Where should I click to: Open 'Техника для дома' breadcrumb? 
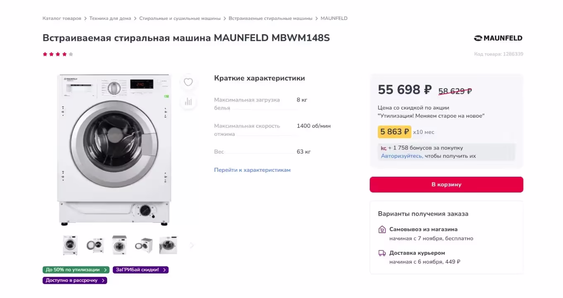point(110,18)
